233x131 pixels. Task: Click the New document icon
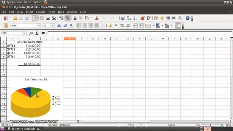tap(5, 18)
